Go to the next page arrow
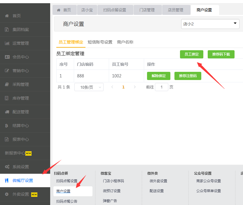This screenshot has height=205, width=243. tap(135, 87)
